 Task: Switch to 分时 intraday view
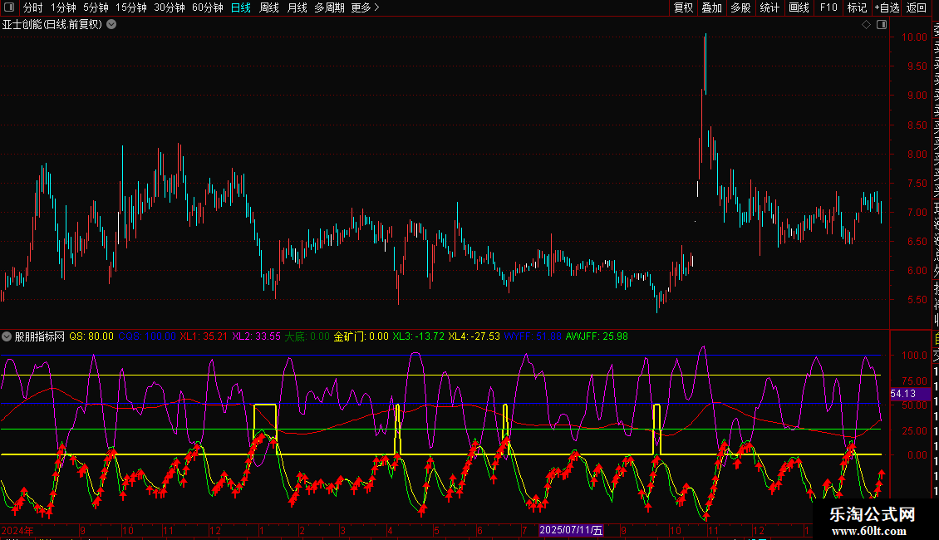coord(32,7)
